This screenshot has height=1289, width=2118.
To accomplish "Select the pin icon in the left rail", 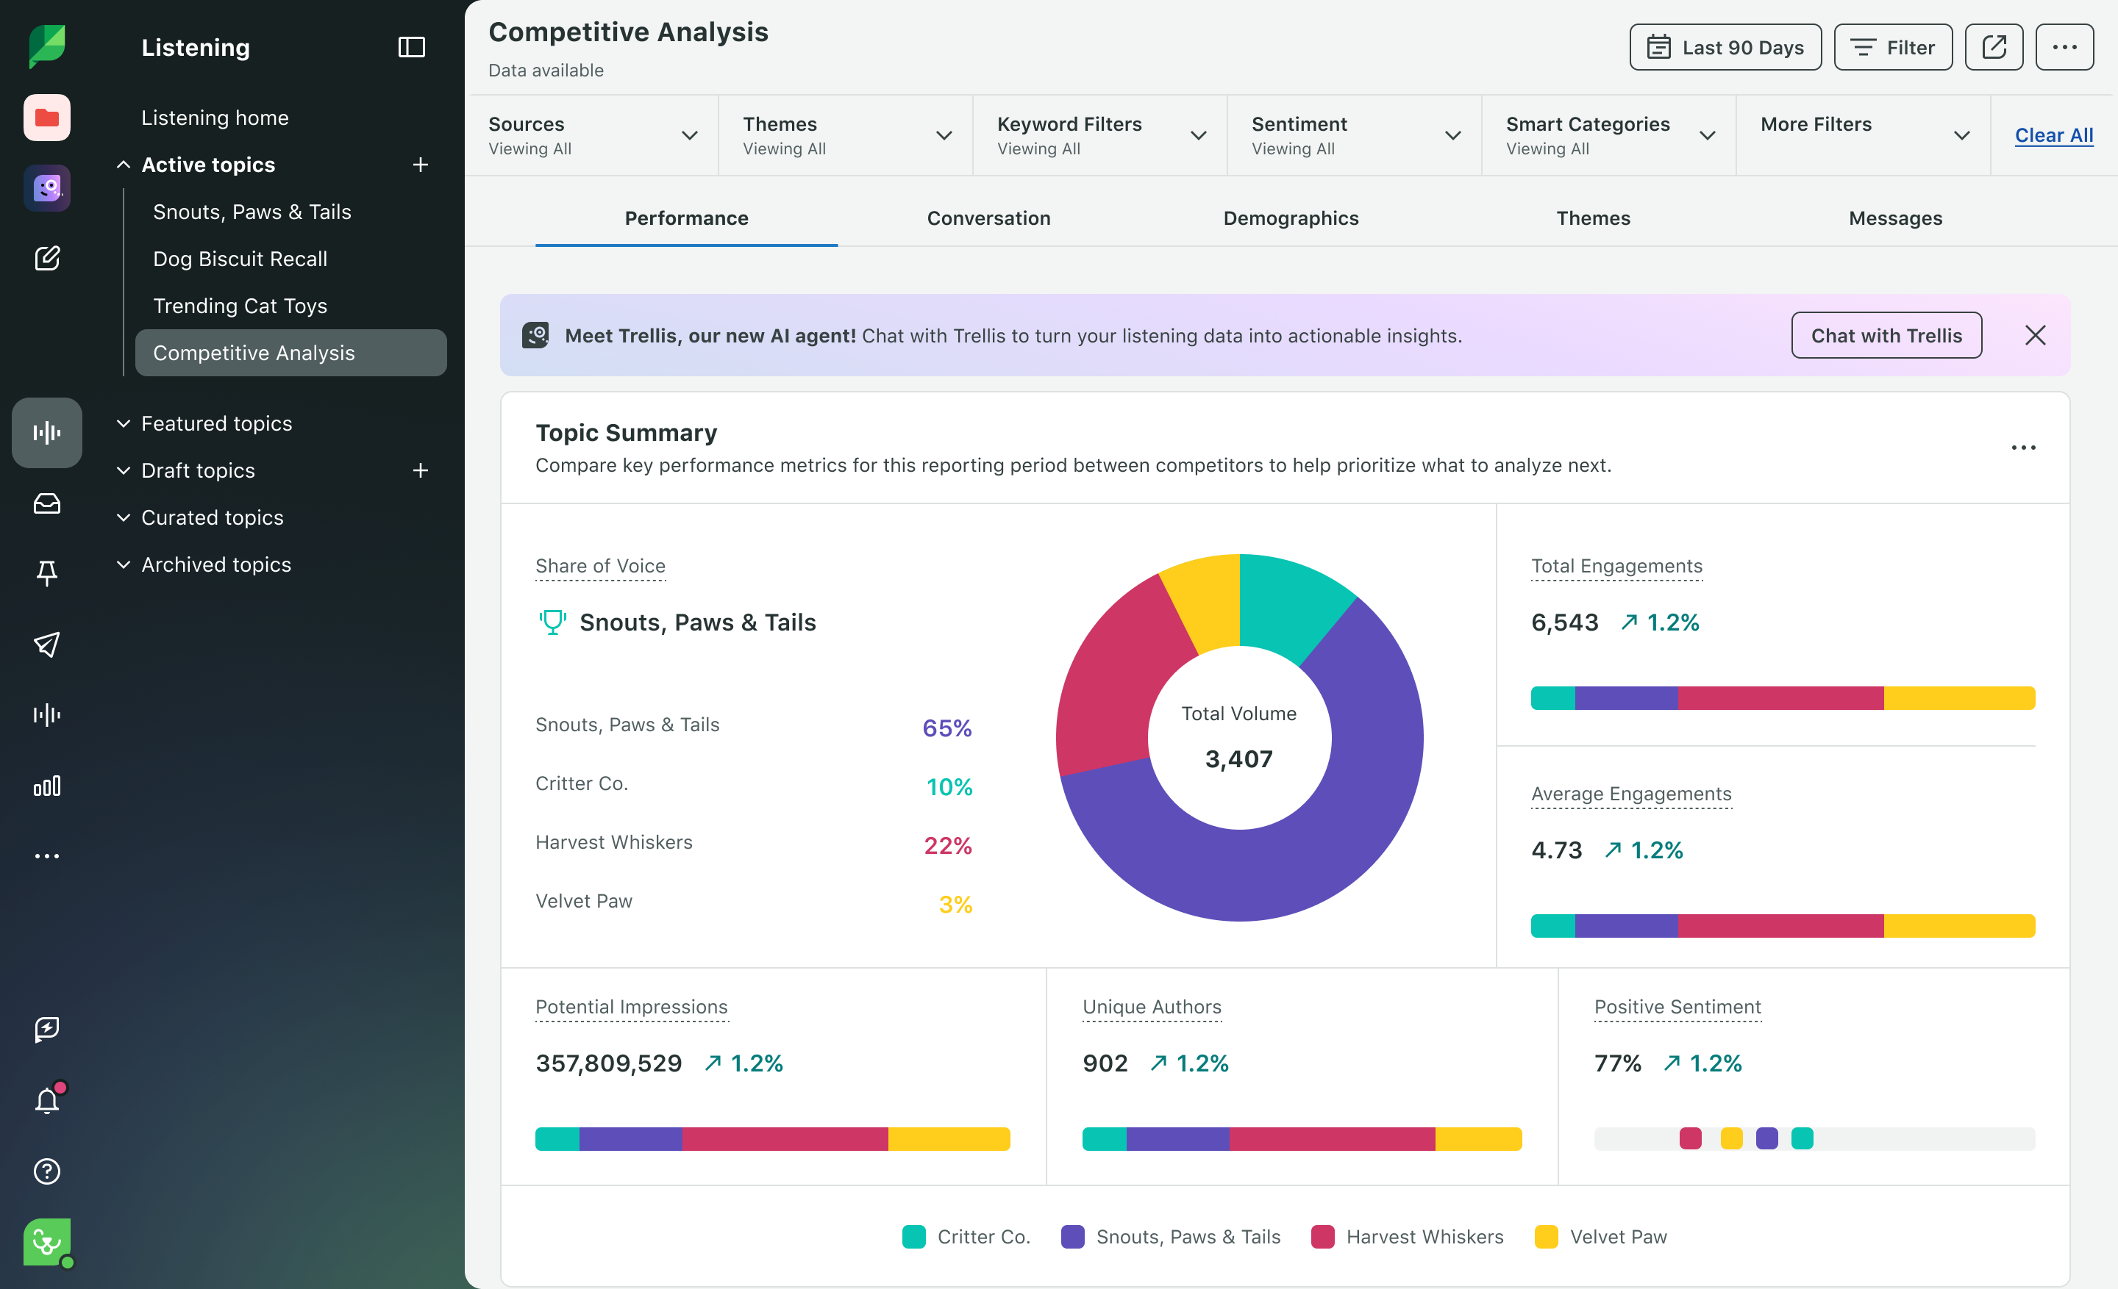I will coord(47,572).
